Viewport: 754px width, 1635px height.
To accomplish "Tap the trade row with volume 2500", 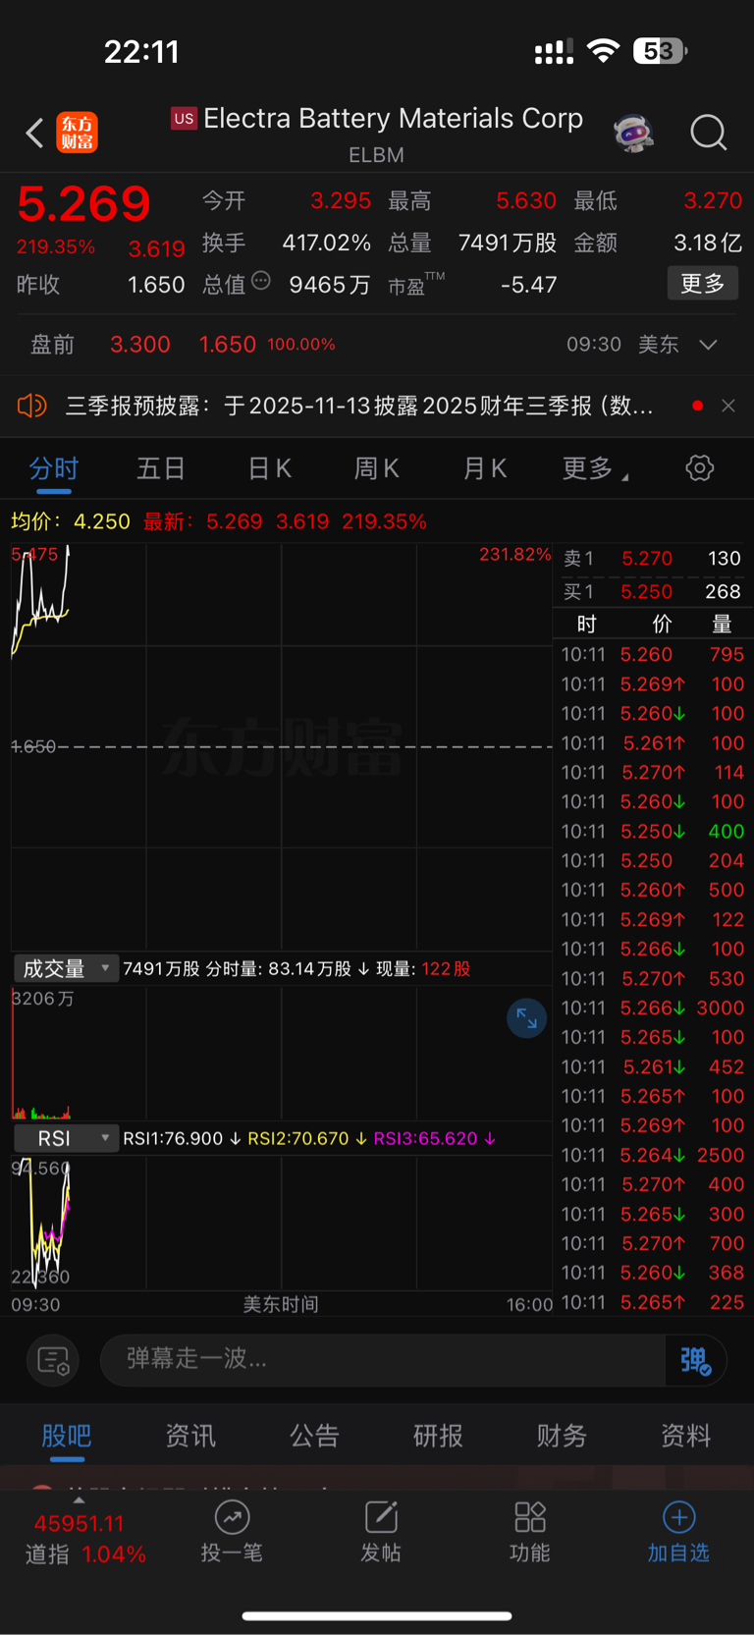I will click(652, 1155).
